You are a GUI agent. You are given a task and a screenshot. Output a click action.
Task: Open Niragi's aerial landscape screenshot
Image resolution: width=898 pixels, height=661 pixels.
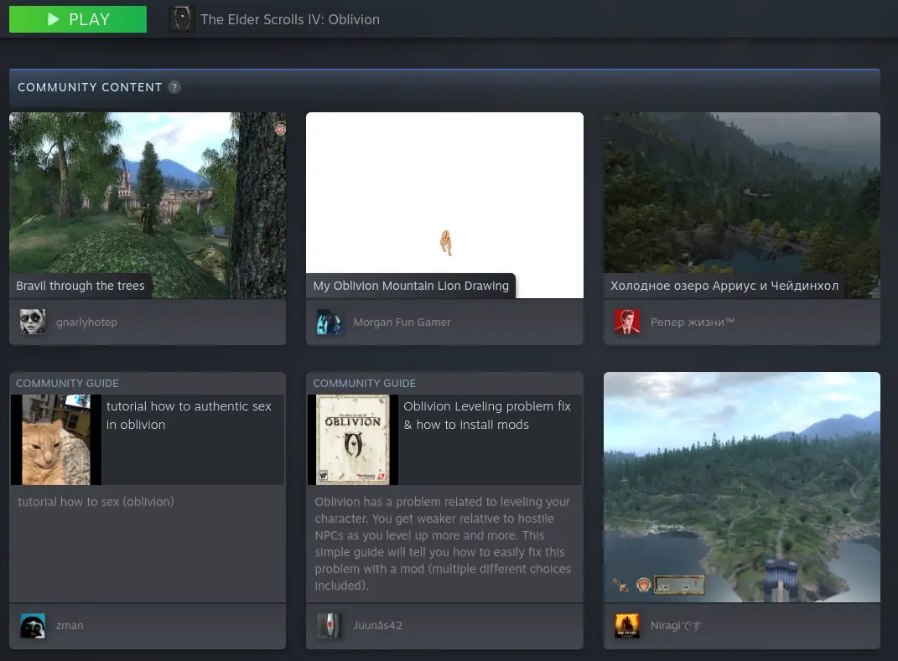click(x=742, y=487)
